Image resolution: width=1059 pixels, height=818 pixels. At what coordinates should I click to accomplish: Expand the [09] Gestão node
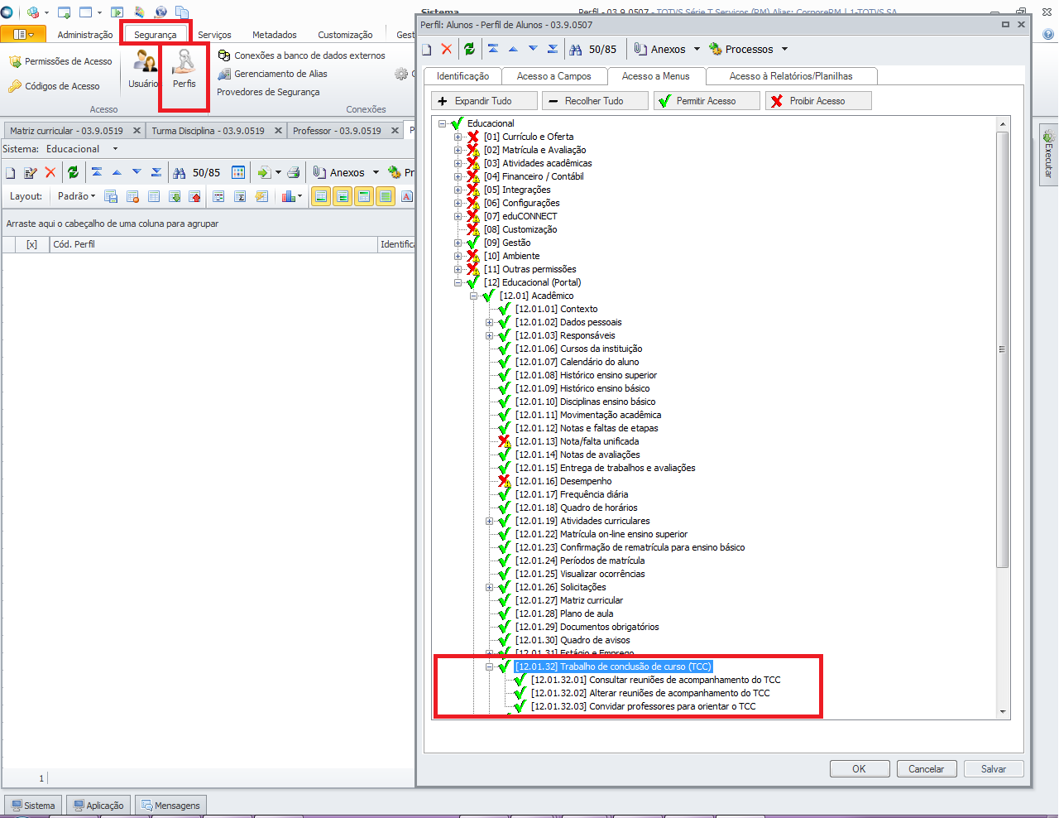[x=458, y=243]
